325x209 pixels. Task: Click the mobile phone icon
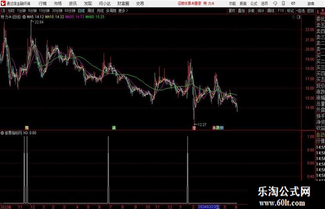pyautogui.click(x=283, y=3)
